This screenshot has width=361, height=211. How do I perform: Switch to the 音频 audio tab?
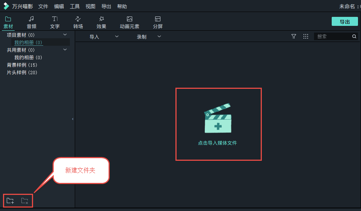point(32,22)
